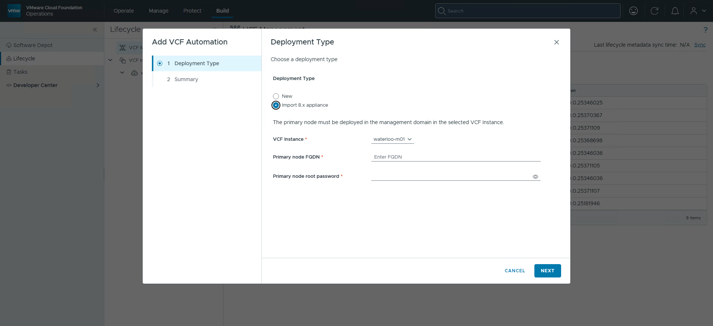Open Lifecycle in the sidebar
This screenshot has width=713, height=326.
coord(52,59)
